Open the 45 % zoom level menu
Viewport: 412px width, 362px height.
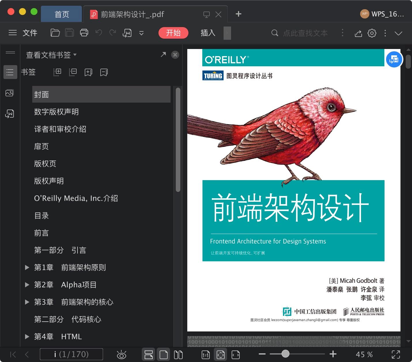pos(364,355)
